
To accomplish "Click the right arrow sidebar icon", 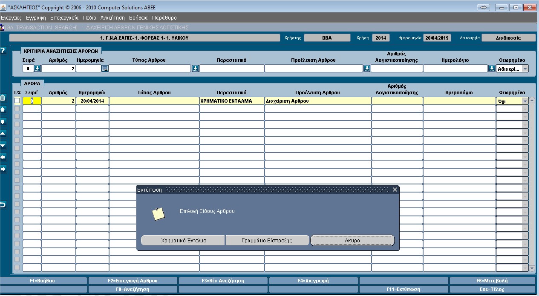I will coord(3,169).
